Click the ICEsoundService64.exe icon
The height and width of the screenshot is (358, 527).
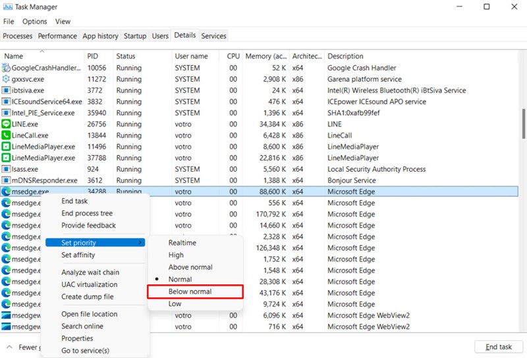click(x=6, y=101)
